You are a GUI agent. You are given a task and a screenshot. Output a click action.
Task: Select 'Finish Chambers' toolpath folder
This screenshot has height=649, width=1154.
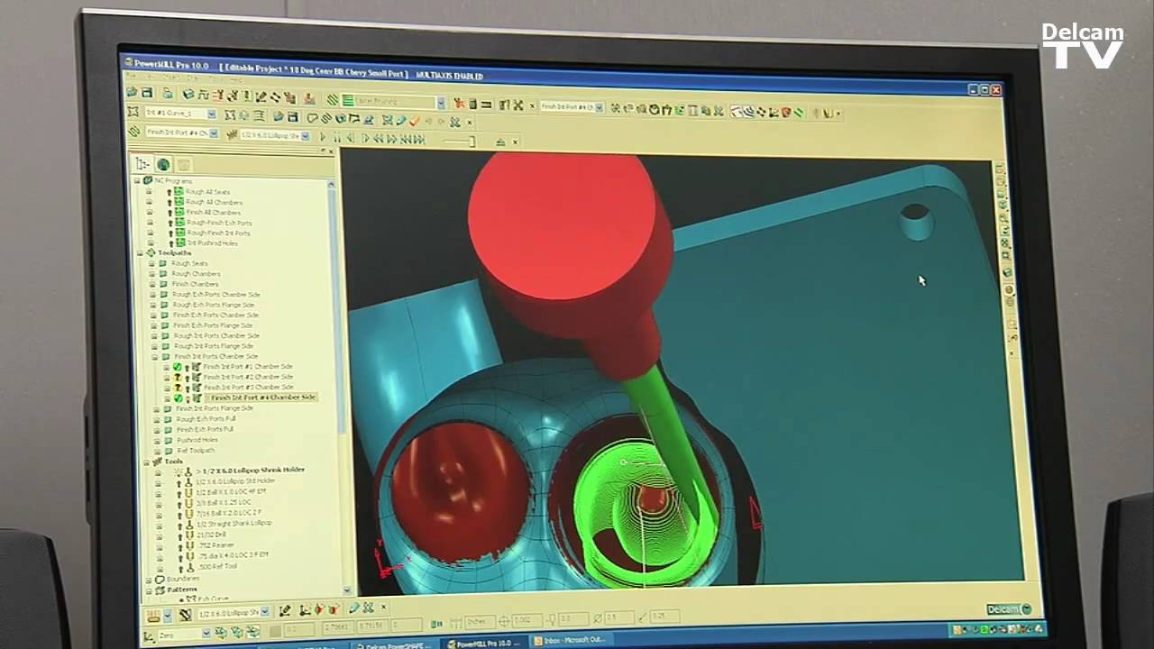click(x=196, y=284)
